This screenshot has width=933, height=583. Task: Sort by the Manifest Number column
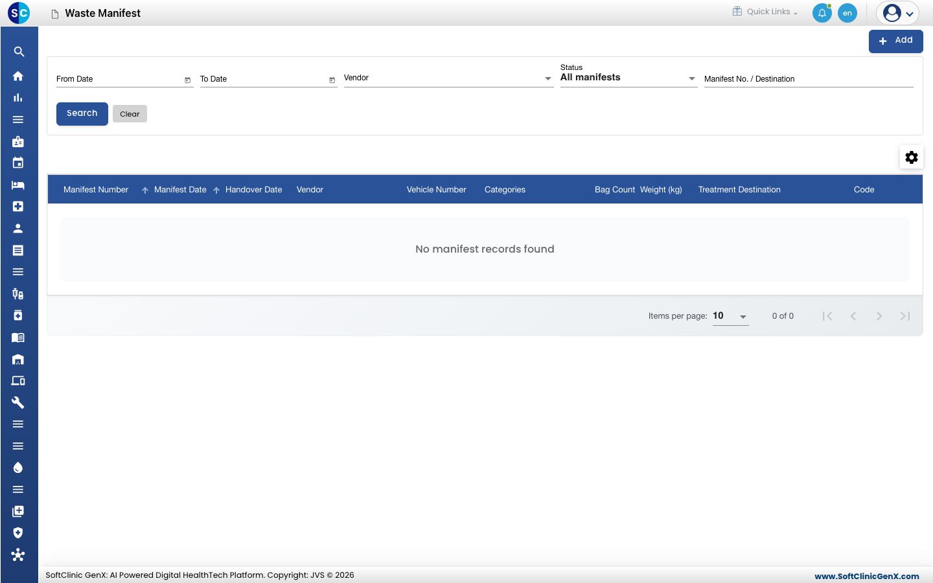pos(96,190)
